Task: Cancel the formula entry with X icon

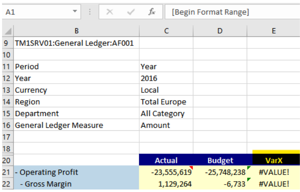Action: coord(110,12)
